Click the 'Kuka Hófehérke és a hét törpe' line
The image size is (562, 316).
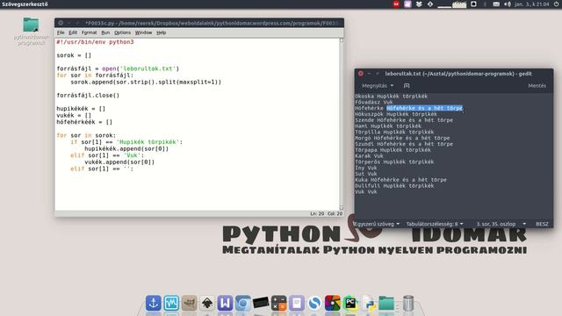click(x=400, y=180)
